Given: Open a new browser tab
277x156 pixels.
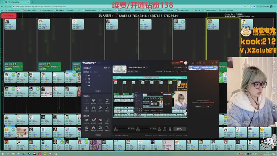Looking at the screenshot, I should (32, 2).
